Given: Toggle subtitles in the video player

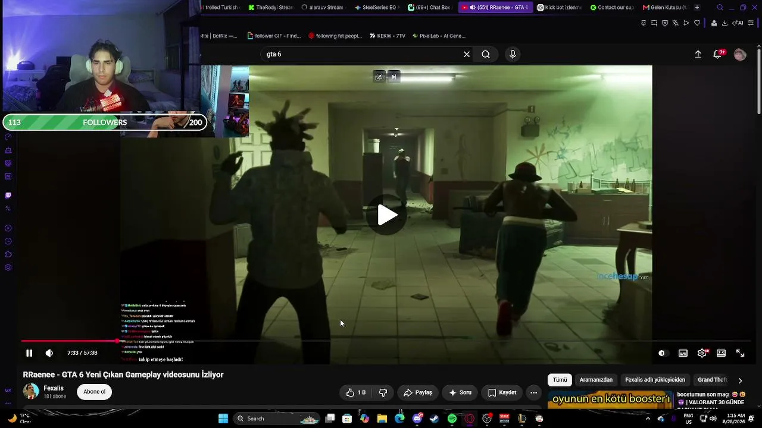Looking at the screenshot, I should click(683, 353).
